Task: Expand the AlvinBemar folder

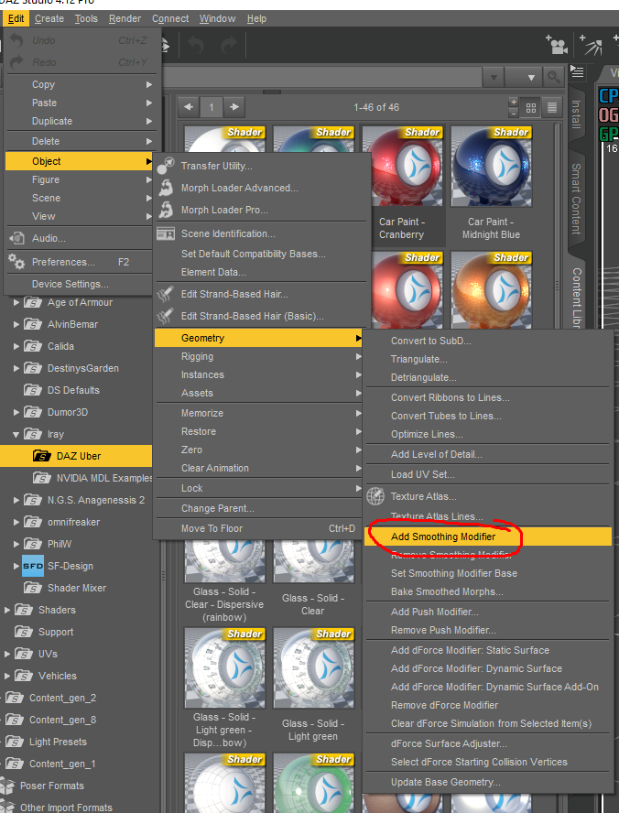Action: pos(16,324)
